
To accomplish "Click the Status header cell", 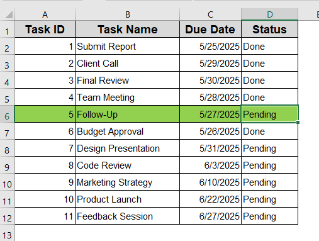I will click(x=270, y=29).
